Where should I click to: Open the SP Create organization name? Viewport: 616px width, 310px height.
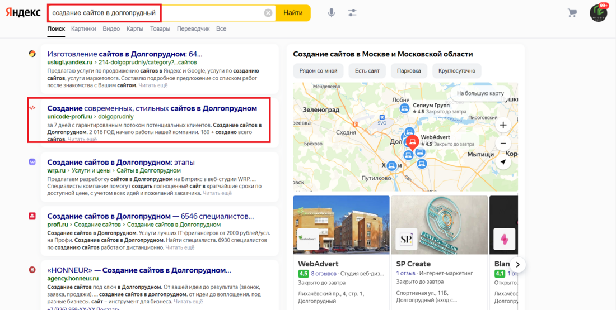click(x=413, y=264)
